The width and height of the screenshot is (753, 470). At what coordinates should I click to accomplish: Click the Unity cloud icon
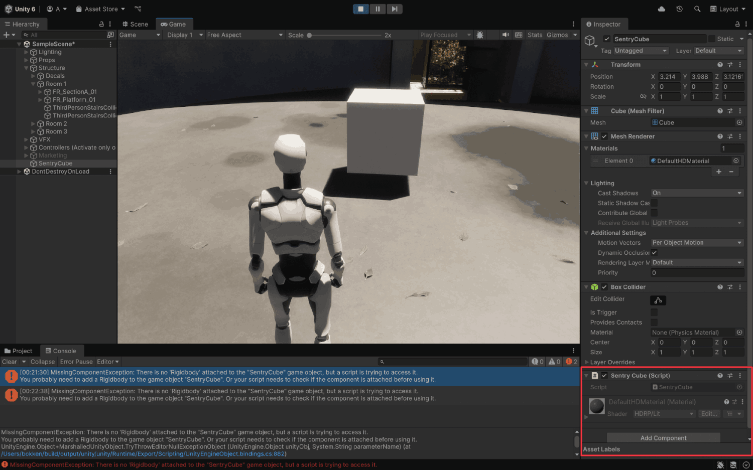(x=661, y=9)
